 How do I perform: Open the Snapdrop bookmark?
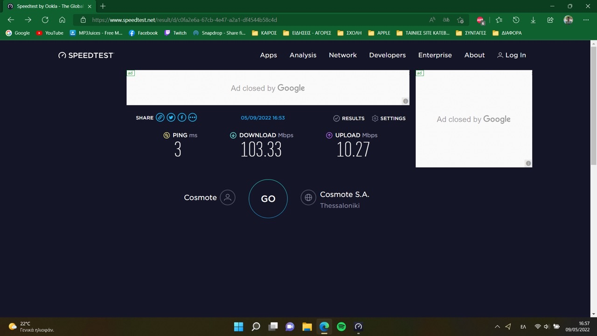(x=219, y=33)
